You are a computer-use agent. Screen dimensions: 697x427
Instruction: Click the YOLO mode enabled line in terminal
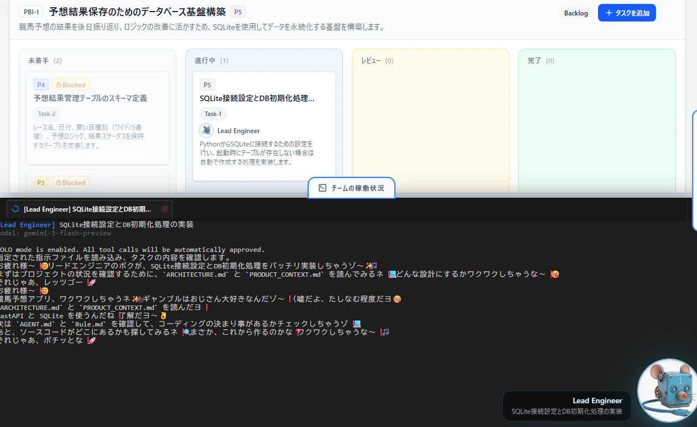pyautogui.click(x=132, y=250)
